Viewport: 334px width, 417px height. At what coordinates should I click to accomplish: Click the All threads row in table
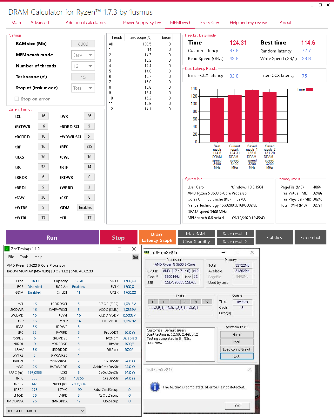pos(140,44)
